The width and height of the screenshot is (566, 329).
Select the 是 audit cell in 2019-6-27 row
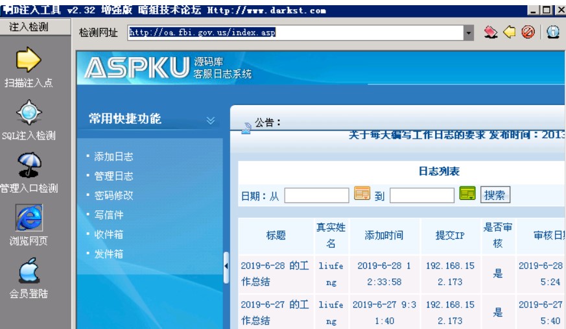tap(498, 313)
